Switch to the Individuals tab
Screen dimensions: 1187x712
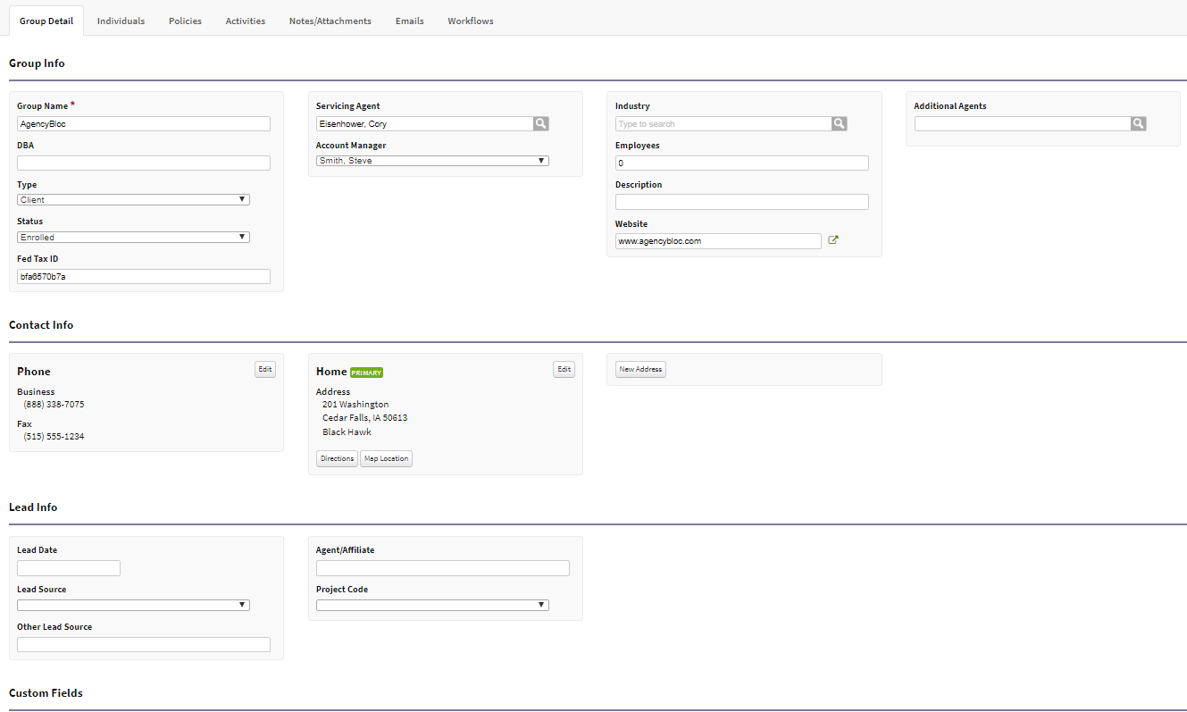[x=121, y=21]
